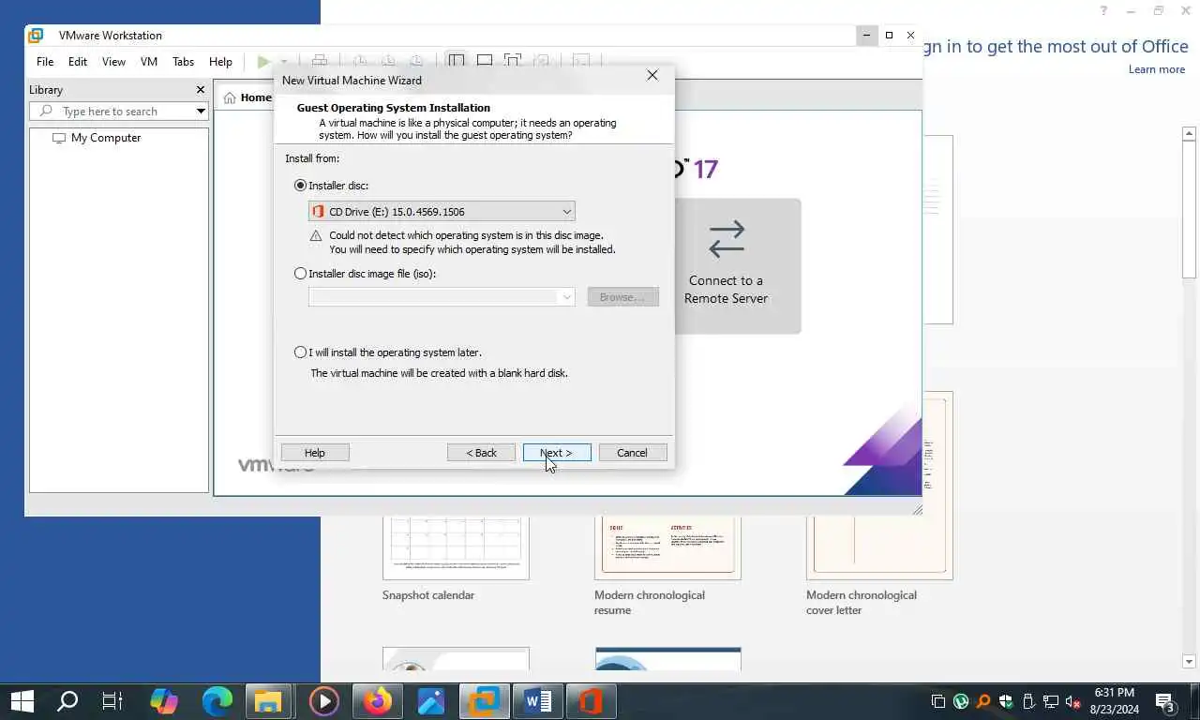
Task: Expand the library search options dropdown arrow
Action: [201, 112]
